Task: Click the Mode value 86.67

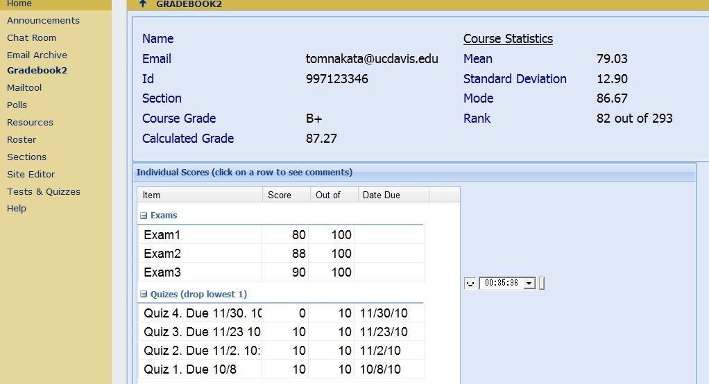Action: click(612, 98)
